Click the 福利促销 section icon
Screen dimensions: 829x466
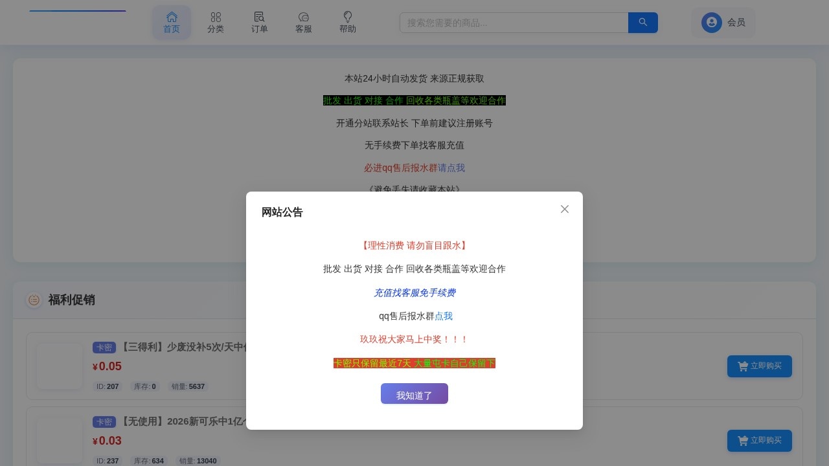click(x=34, y=300)
